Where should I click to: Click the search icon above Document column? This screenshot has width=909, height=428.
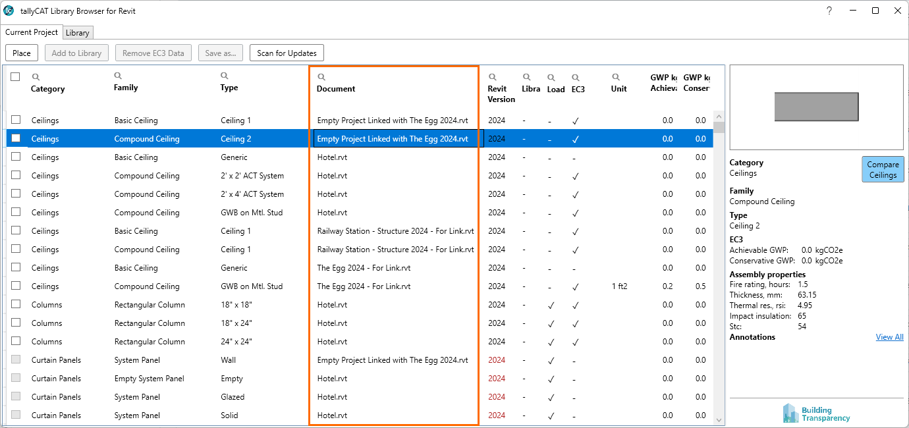[321, 77]
